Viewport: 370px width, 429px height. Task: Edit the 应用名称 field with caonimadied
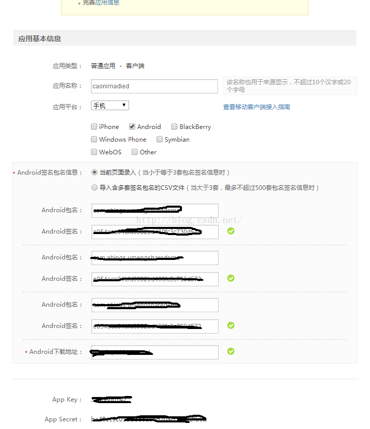click(x=155, y=86)
